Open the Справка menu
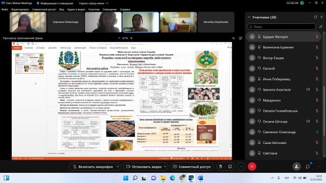326x183 pixels. (125, 9)
